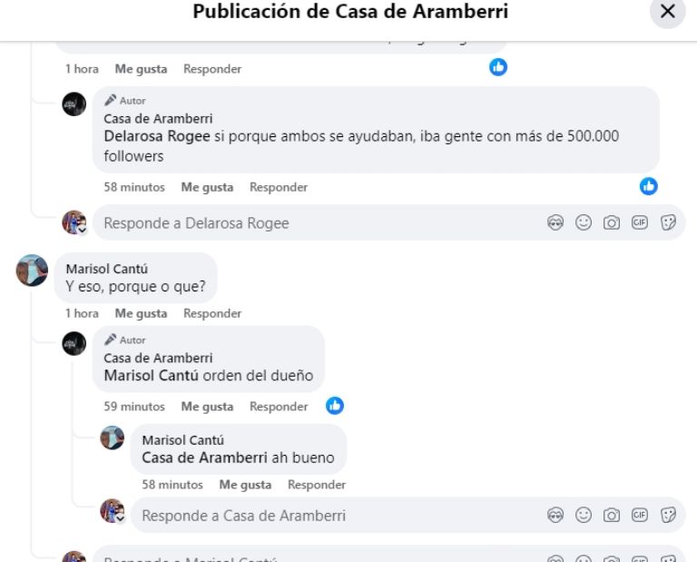Insert GIF in Delarosa Rogee reply box

tap(640, 222)
